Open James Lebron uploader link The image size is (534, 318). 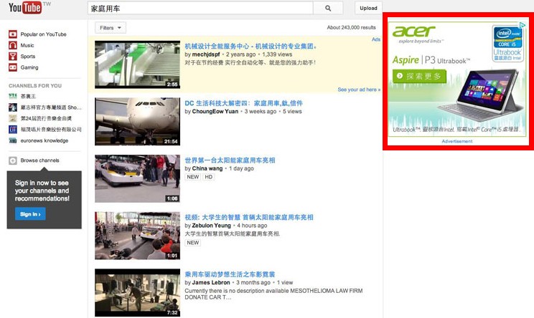pyautogui.click(x=211, y=283)
